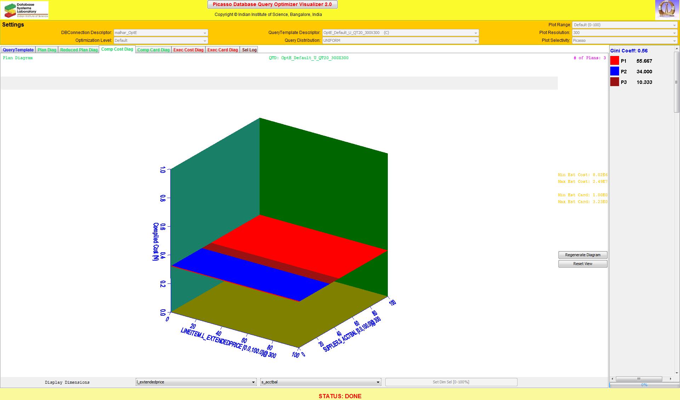Open the DBConnection Descriptor dropdown
This screenshot has width=680, height=400.
(x=160, y=33)
